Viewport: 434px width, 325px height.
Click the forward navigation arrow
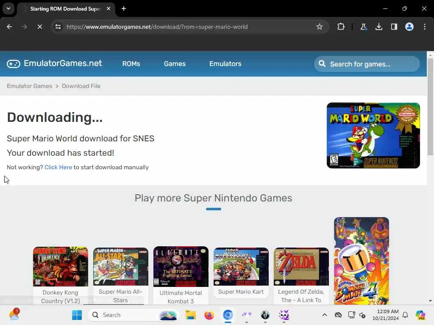click(x=24, y=27)
